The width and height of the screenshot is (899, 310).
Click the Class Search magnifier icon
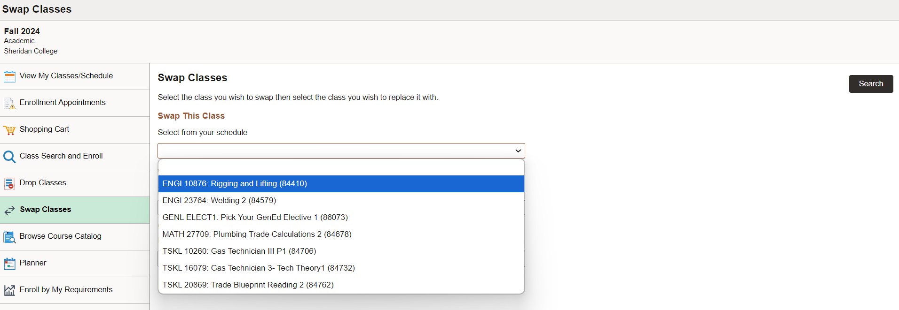pos(9,157)
